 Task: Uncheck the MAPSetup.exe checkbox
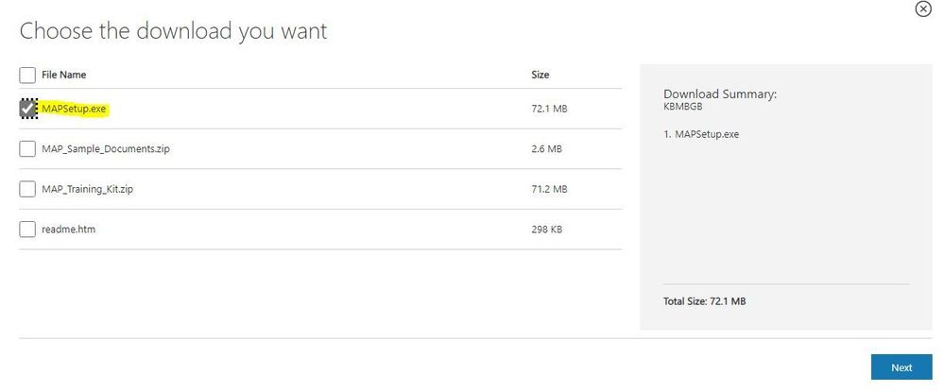(27, 110)
